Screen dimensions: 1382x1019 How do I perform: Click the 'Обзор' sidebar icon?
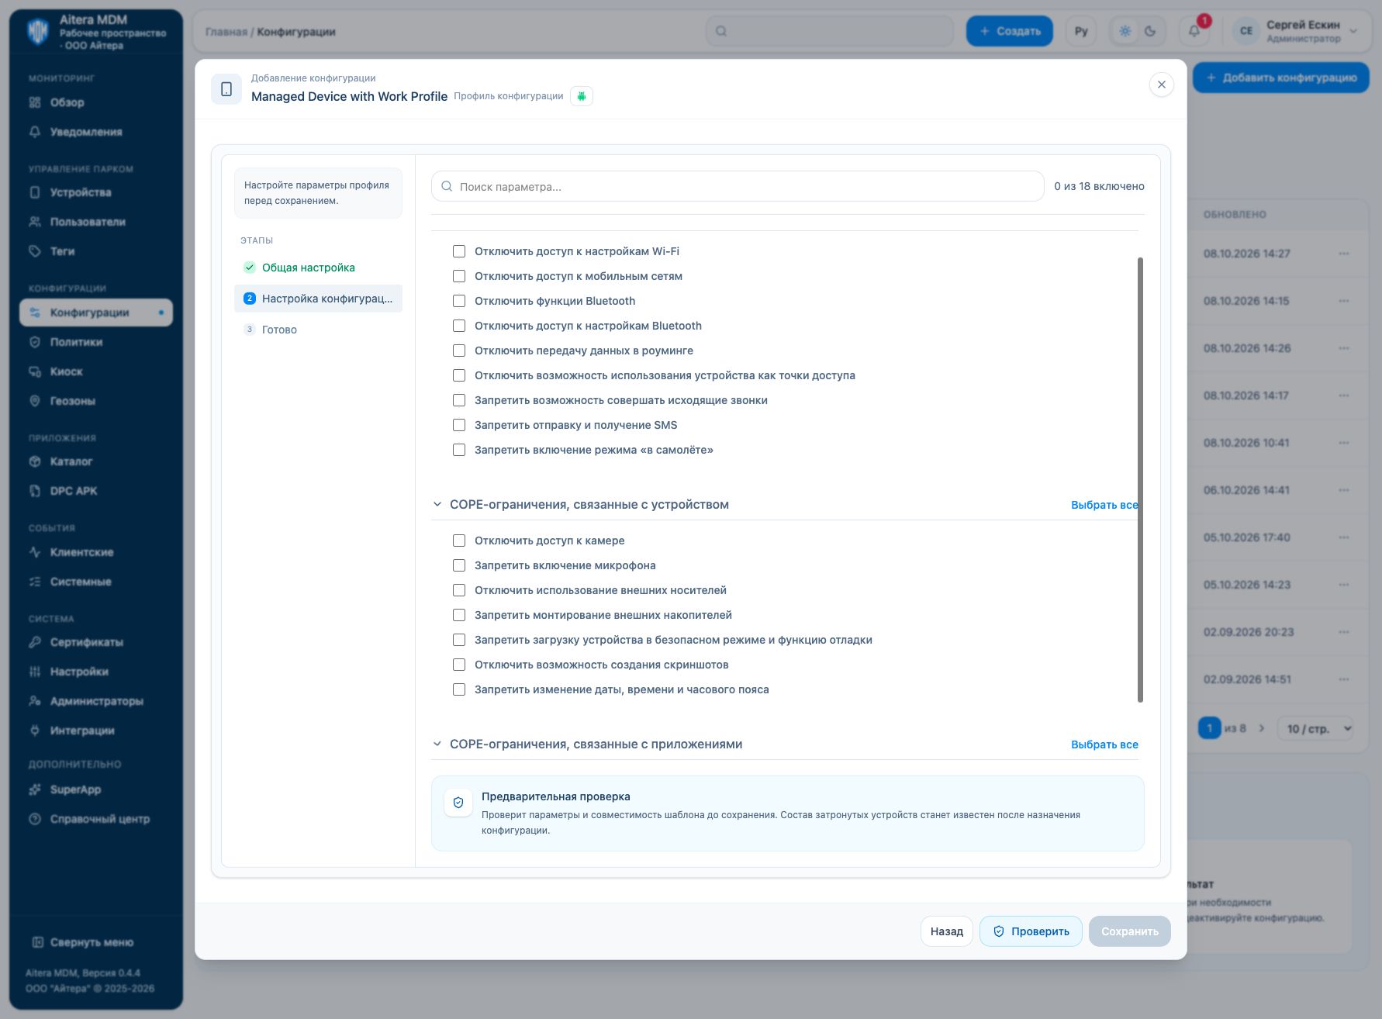35,102
